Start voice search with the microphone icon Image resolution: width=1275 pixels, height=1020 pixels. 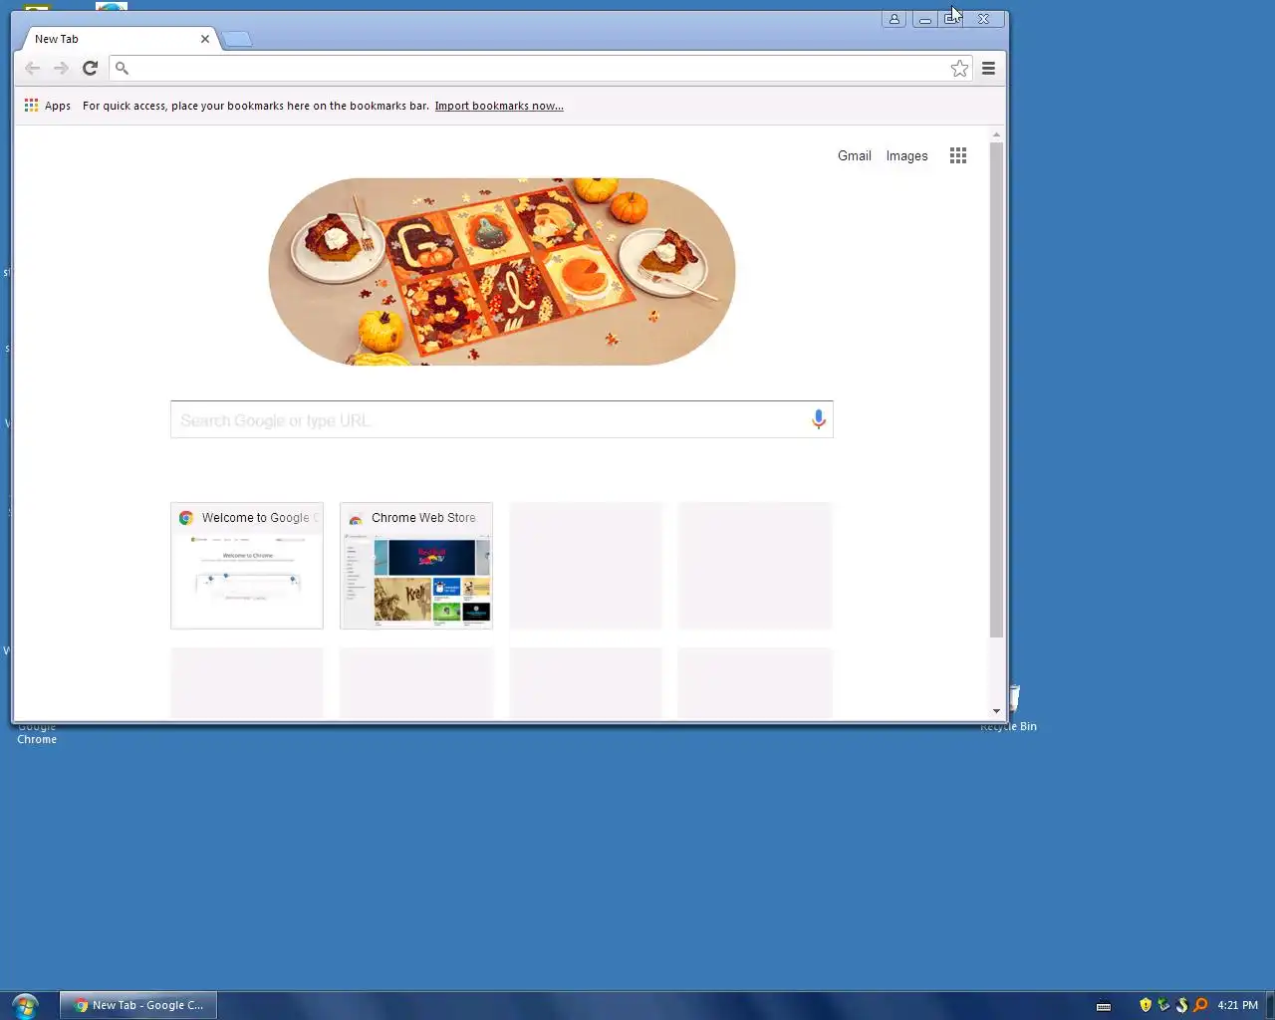coord(818,419)
